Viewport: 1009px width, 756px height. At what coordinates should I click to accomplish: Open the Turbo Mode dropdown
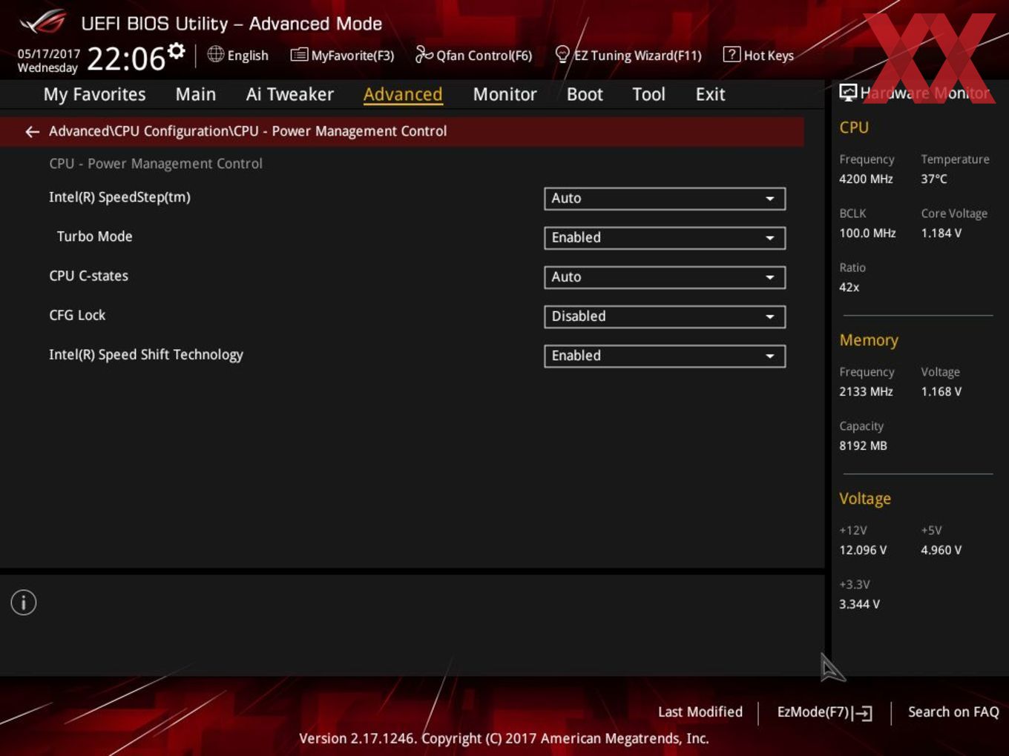[x=665, y=238]
